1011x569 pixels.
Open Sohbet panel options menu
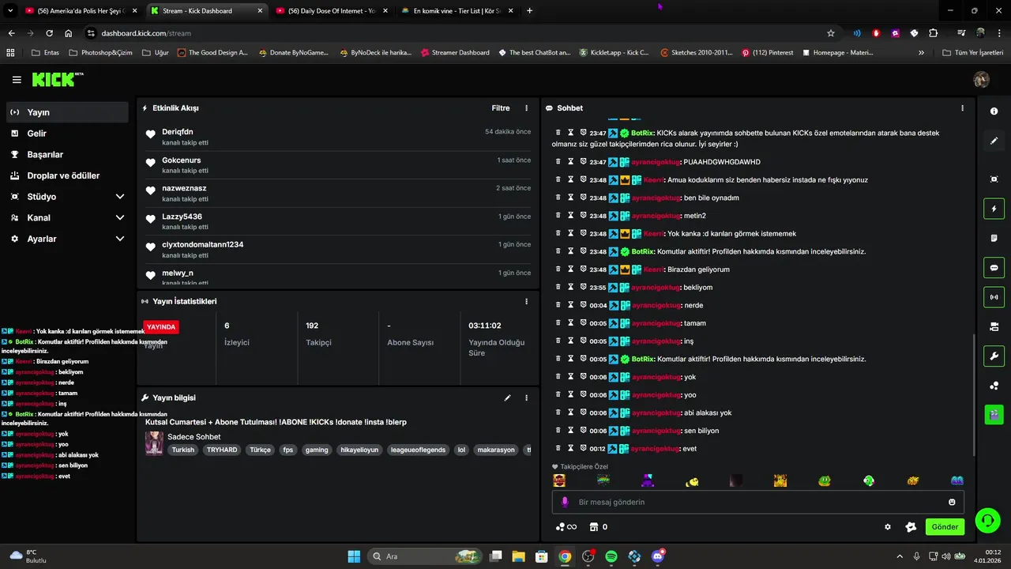(x=962, y=108)
